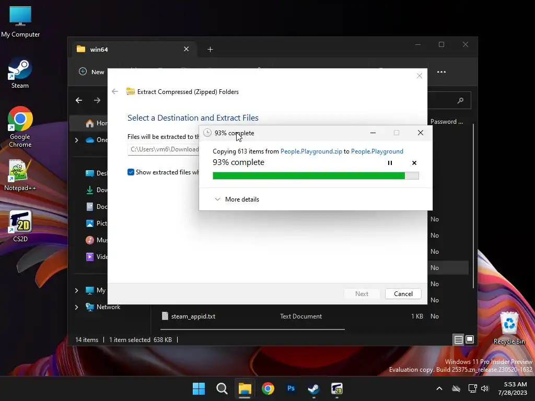Screen dimensions: 535x401
Task: Cancel the copy with the small X
Action: coord(414,163)
